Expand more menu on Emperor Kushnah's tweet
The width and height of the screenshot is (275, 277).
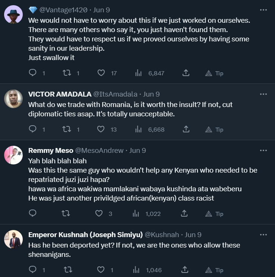point(263,234)
